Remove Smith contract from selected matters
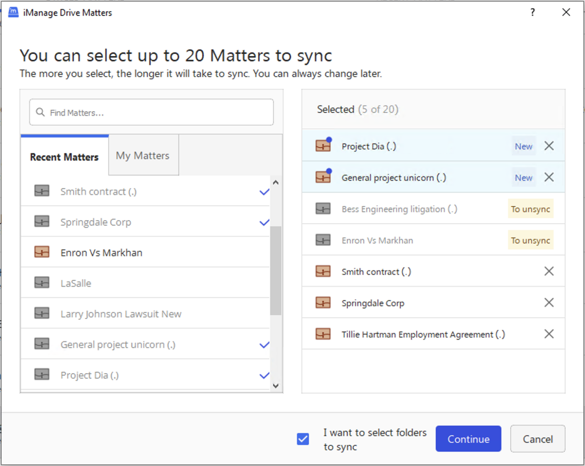Viewport: 585px width, 466px height. 548,271
